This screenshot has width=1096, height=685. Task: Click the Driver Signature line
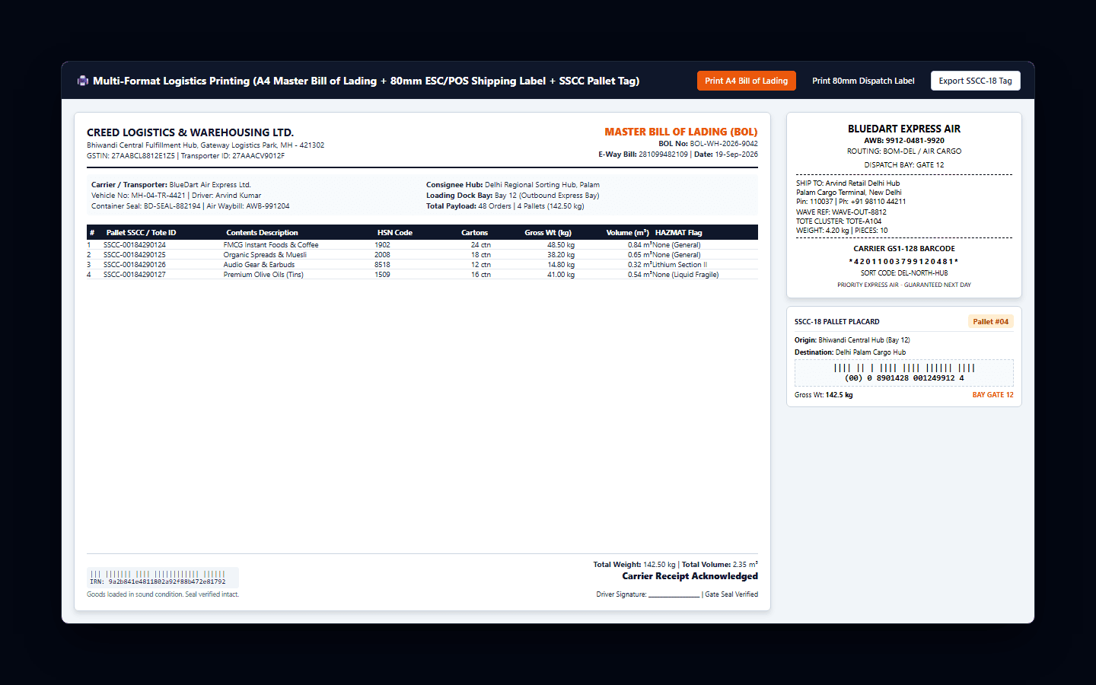coord(648,594)
